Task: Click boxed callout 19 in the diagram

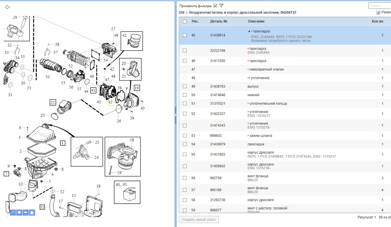Action: (137, 88)
